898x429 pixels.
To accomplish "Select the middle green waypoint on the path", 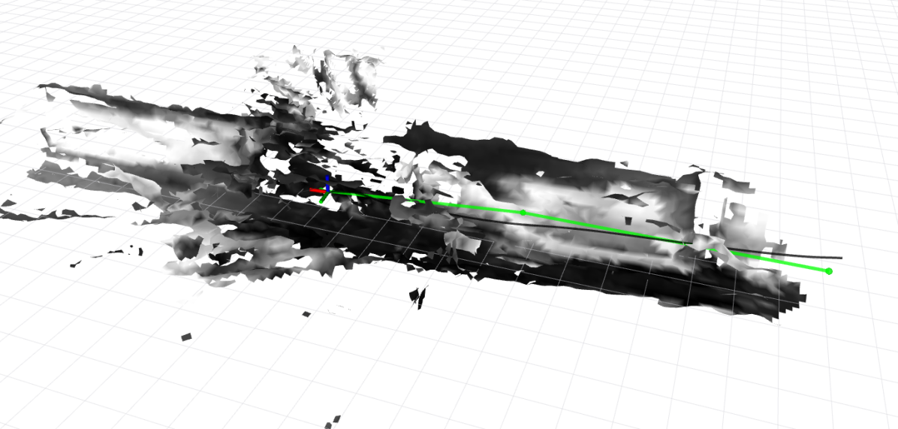I will (523, 213).
